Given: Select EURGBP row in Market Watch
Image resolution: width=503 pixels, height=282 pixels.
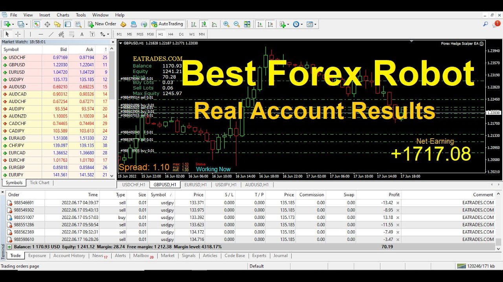Looking at the screenshot, I should (x=54, y=168).
